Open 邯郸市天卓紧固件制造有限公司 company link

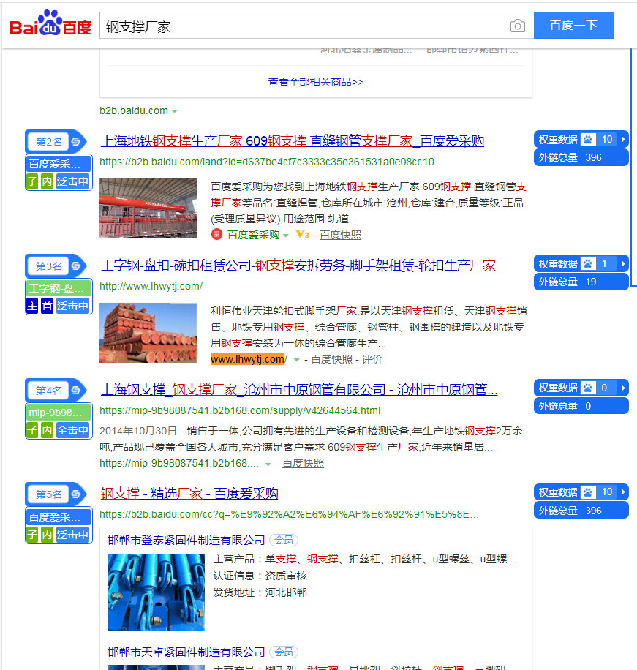(x=186, y=652)
